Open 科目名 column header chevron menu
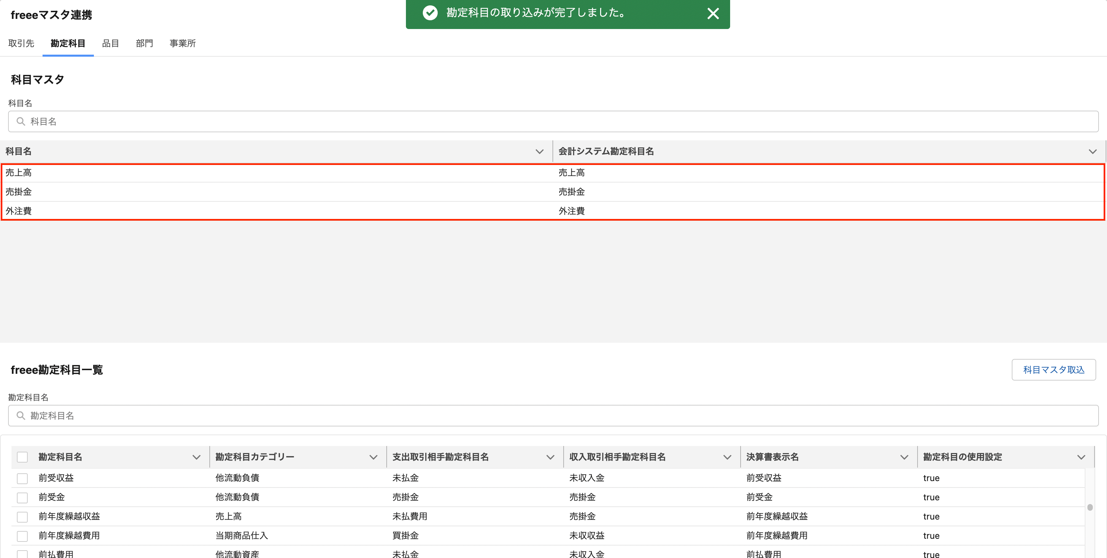 point(539,151)
